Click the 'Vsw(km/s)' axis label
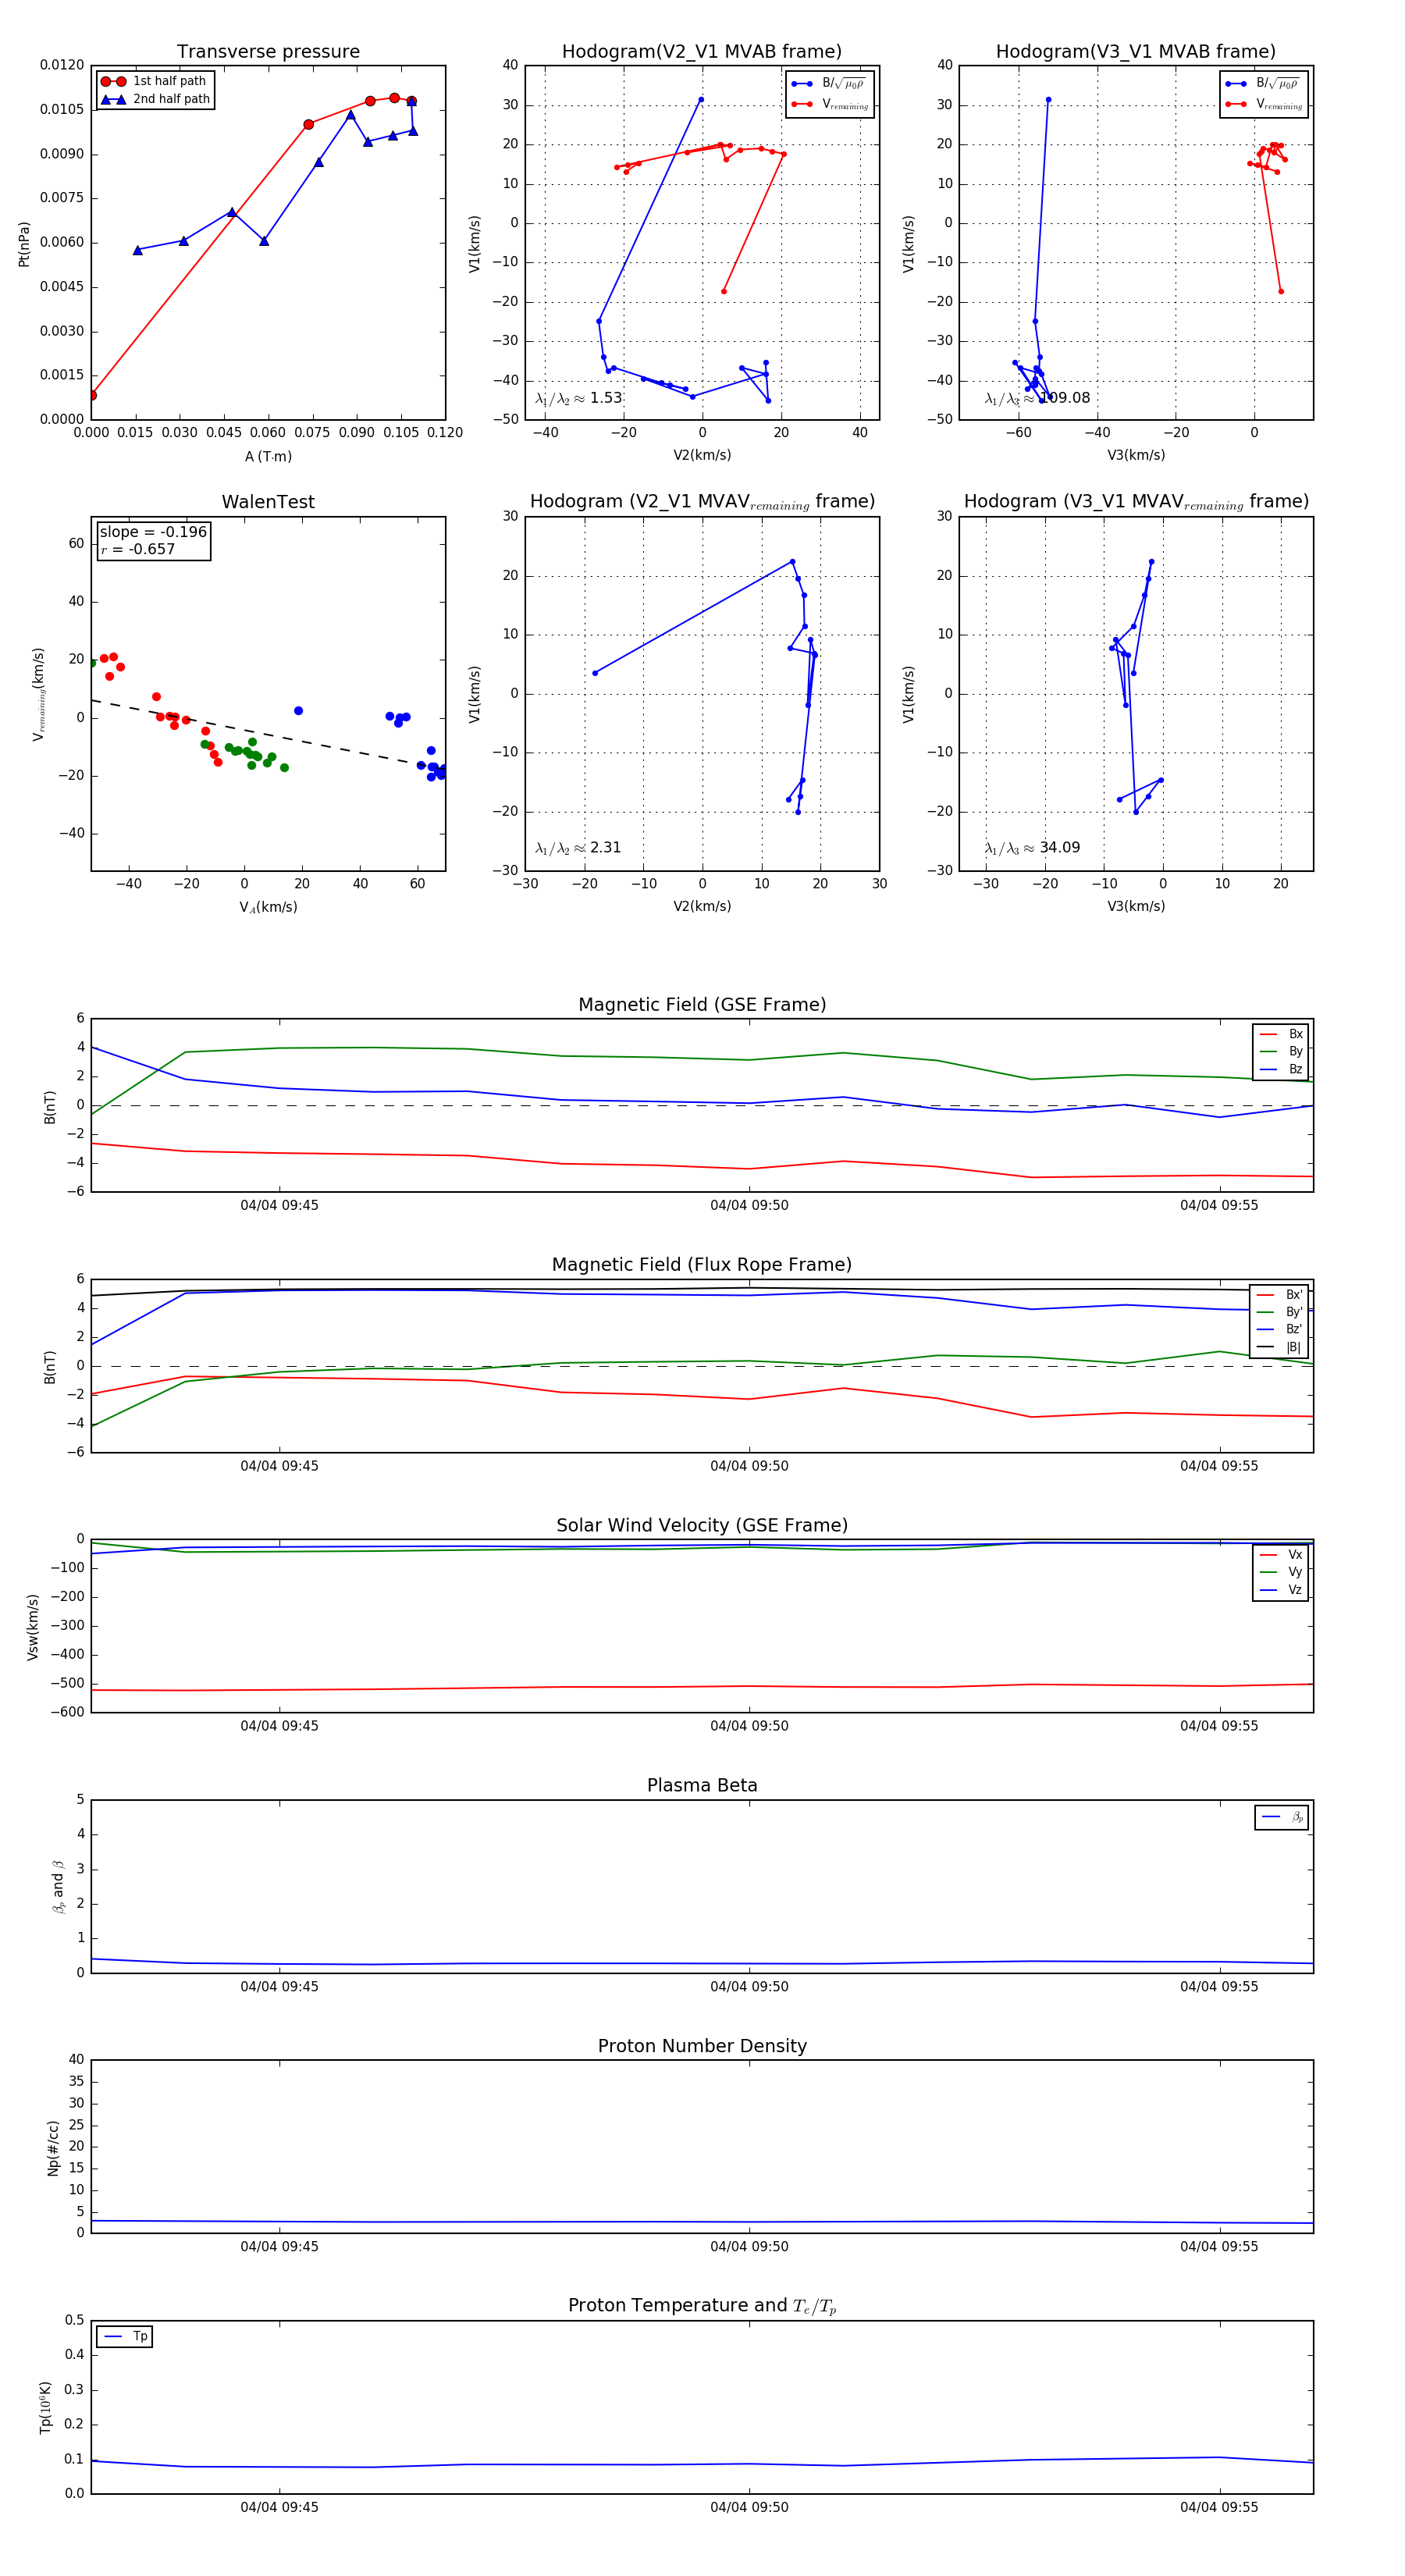Image resolution: width=1405 pixels, height=2576 pixels. click(x=33, y=1627)
